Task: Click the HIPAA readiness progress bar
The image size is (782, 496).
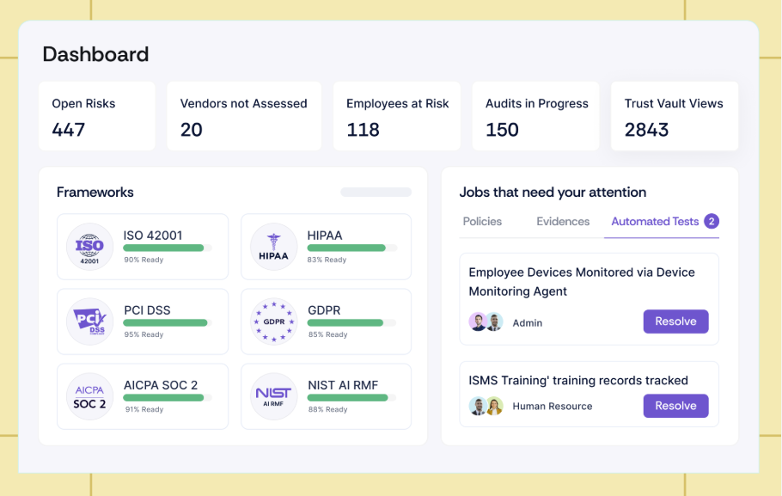Action: [352, 248]
